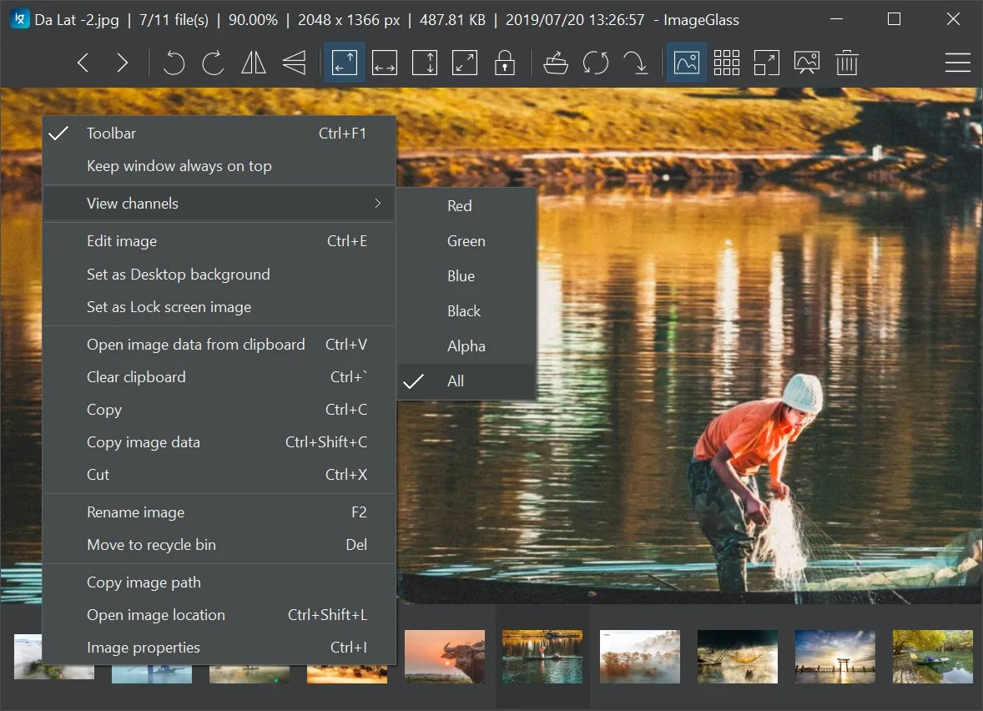Click Copy image path entry
The height and width of the screenshot is (711, 983).
[144, 582]
